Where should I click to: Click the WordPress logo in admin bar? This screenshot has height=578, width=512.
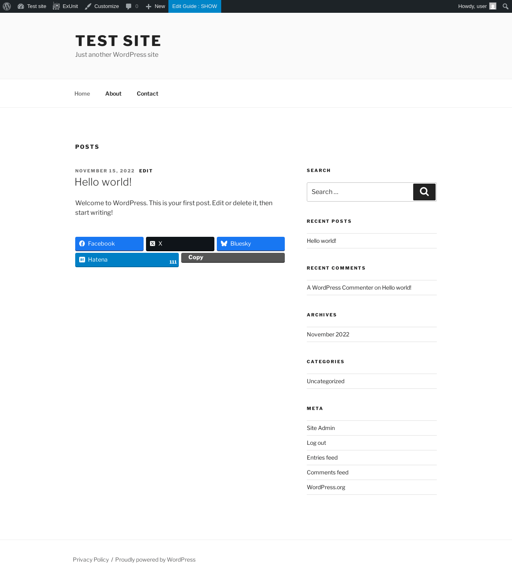[x=7, y=6]
